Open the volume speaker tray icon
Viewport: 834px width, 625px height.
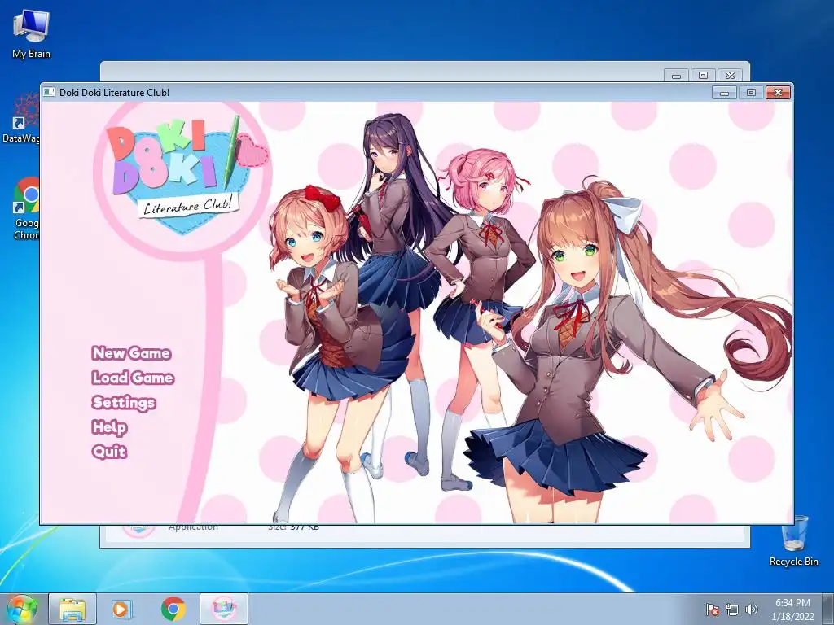[752, 610]
